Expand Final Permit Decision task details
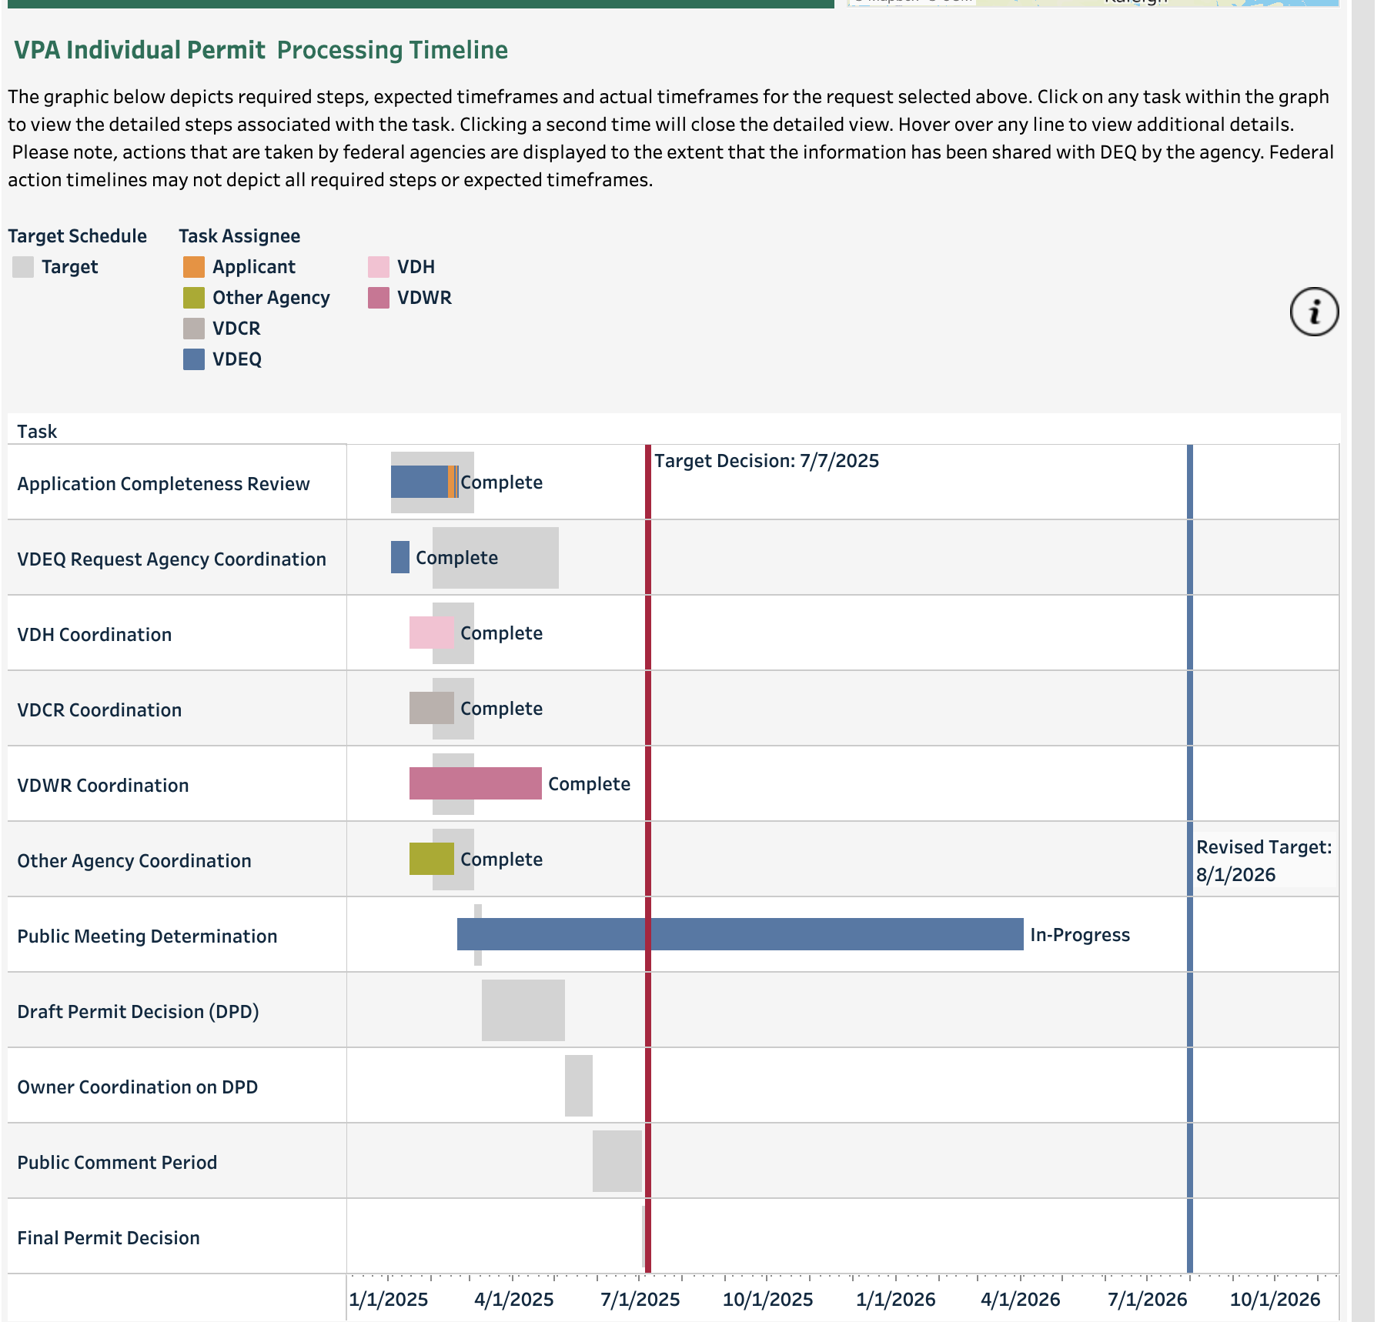Screen dimensions: 1384x1322 click(644, 1237)
